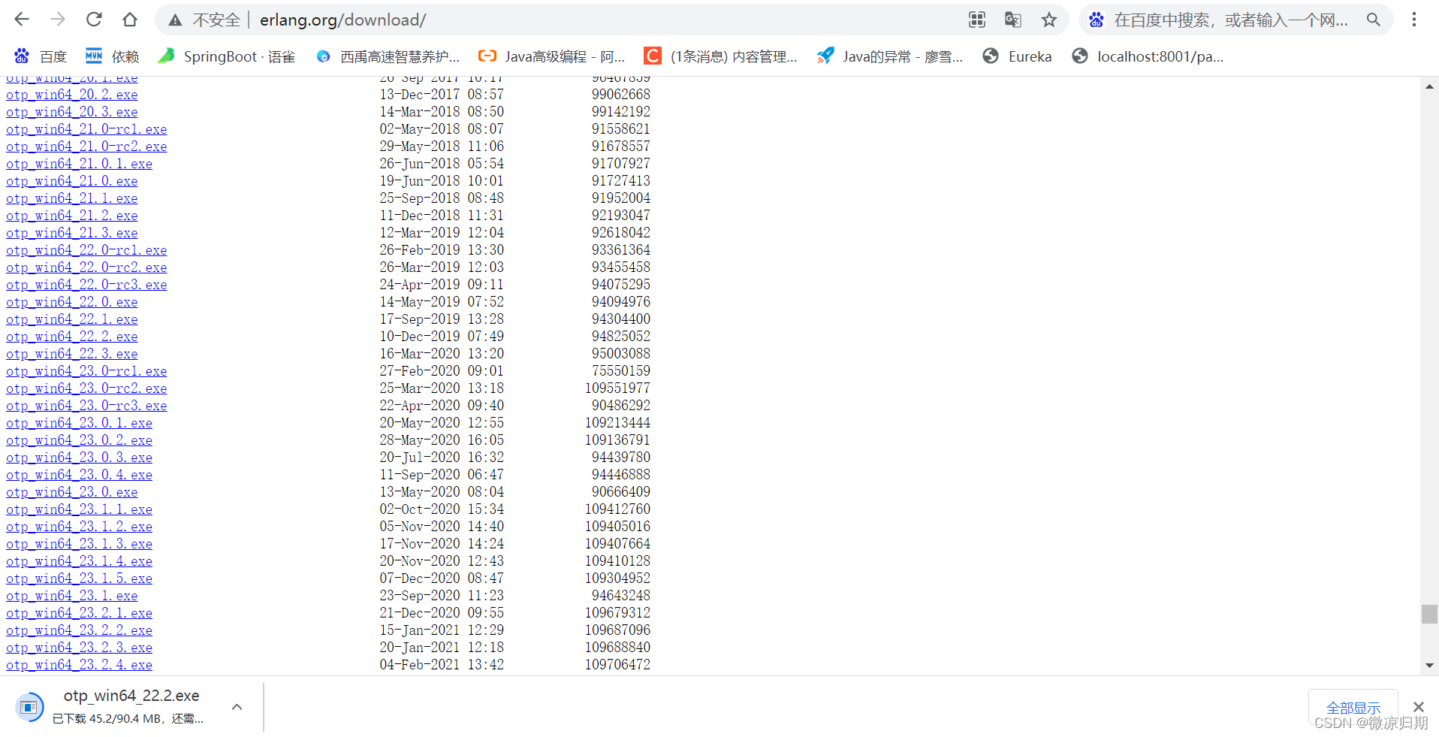Screen dimensions: 1439x737
Task: Open the browser three-dot menu
Action: pos(1413,20)
